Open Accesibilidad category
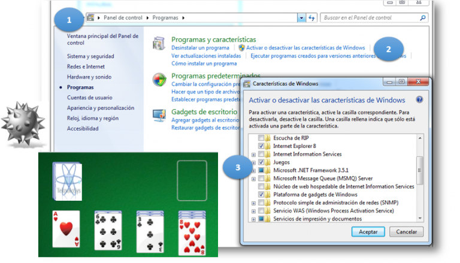 (x=83, y=129)
